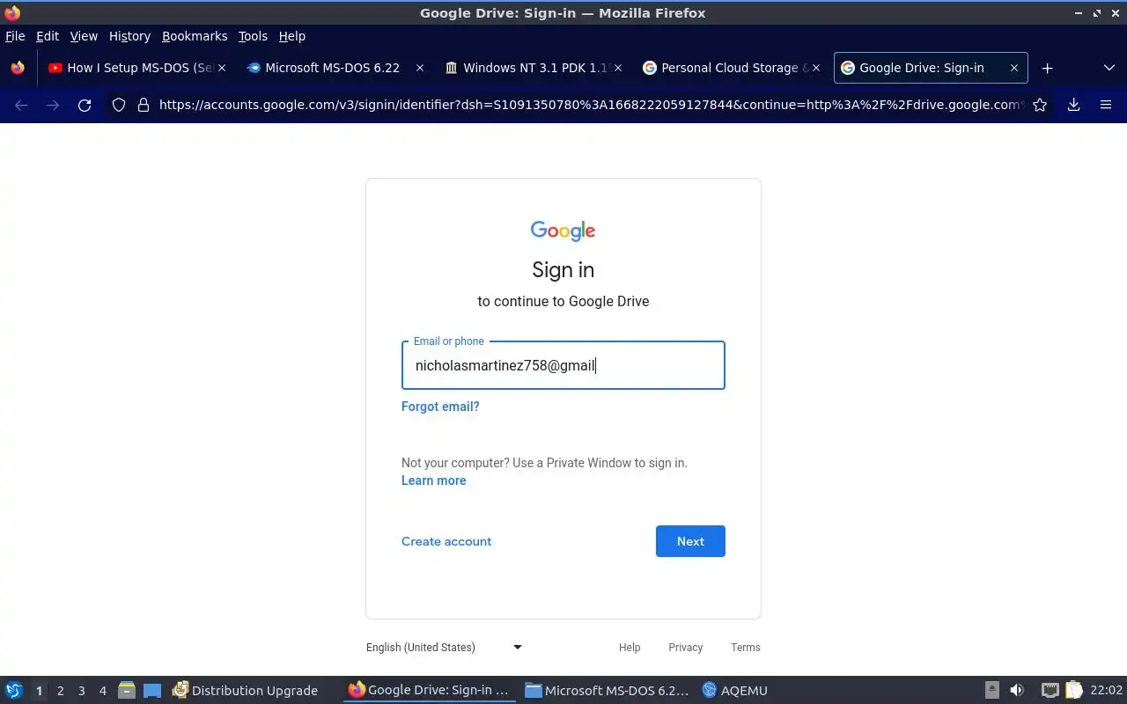Close the Microsoft MS-DOS 6.22 tab
Screen dimensions: 1127x704
click(420, 68)
